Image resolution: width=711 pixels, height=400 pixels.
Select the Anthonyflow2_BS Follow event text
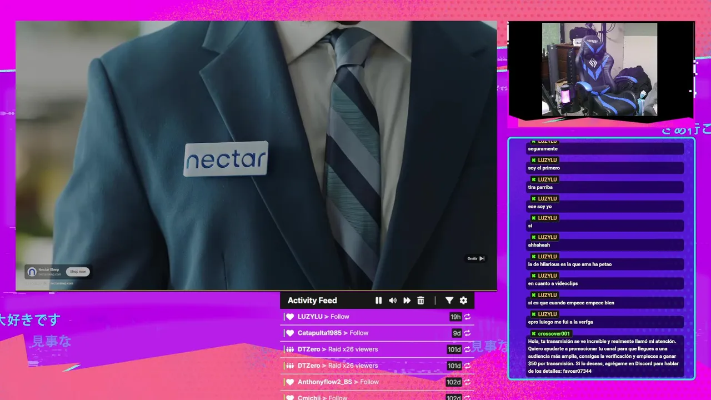point(338,382)
